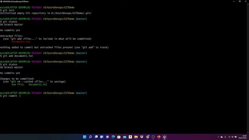Open the volume speaker tray icon

pos(232,137)
